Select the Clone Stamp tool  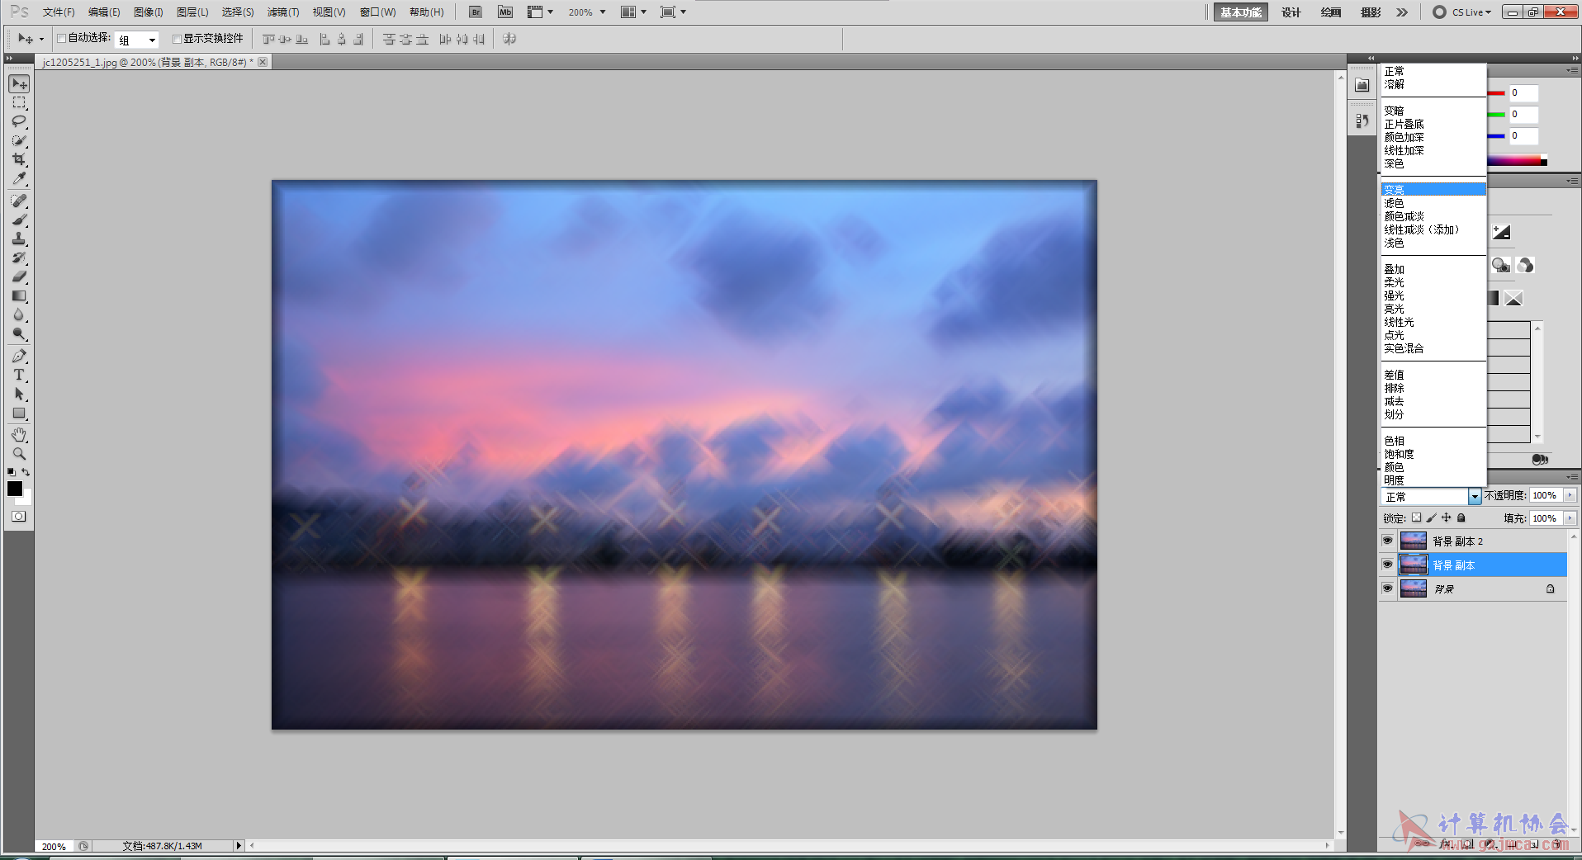[x=19, y=239]
